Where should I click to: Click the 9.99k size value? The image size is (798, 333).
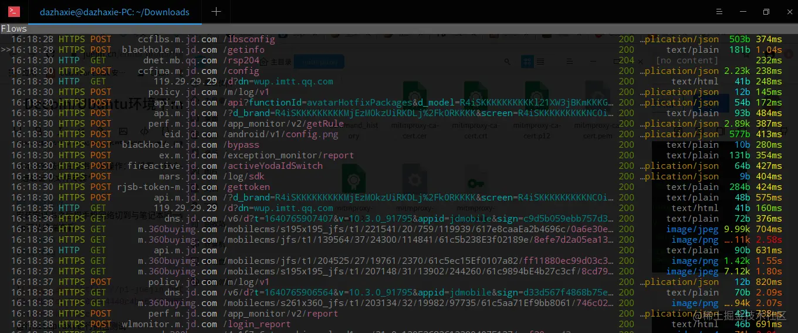point(737,229)
